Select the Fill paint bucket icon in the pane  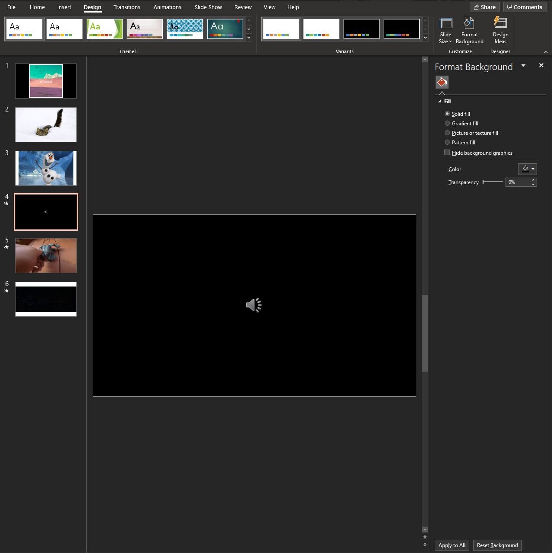point(442,82)
